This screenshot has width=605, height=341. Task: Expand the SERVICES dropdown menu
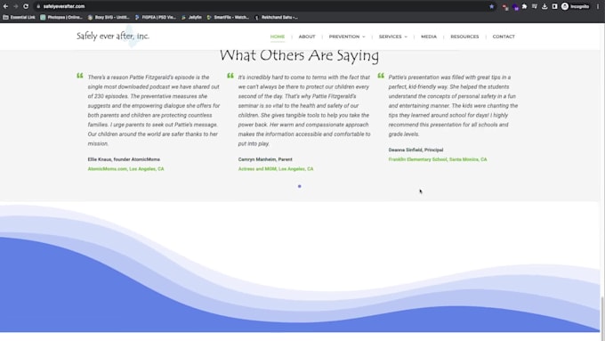point(392,37)
